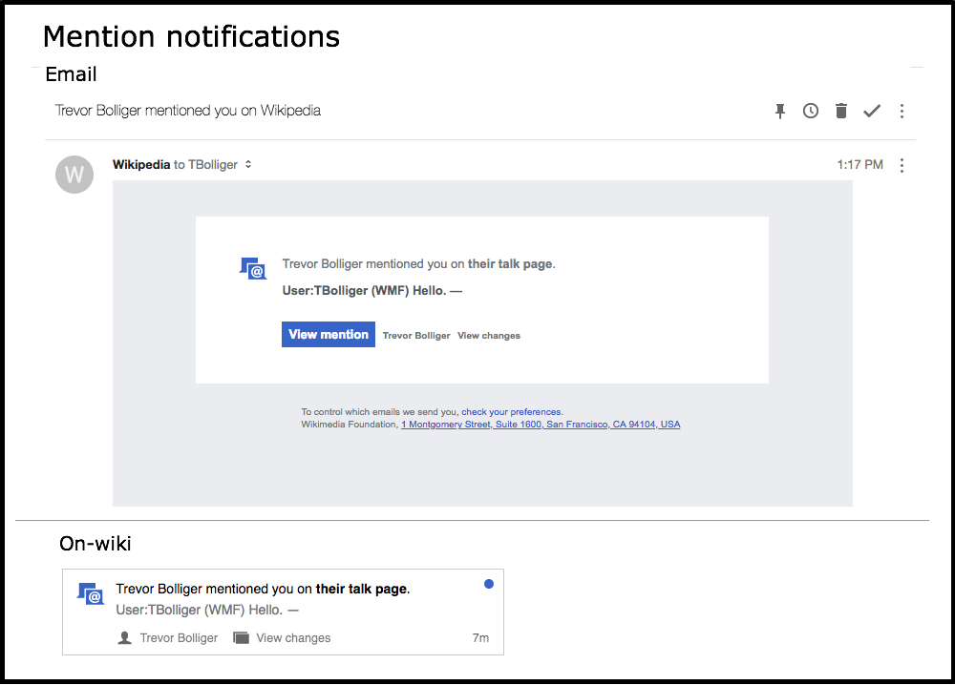
Task: Pin the email with the pushpin icon
Action: point(779,111)
